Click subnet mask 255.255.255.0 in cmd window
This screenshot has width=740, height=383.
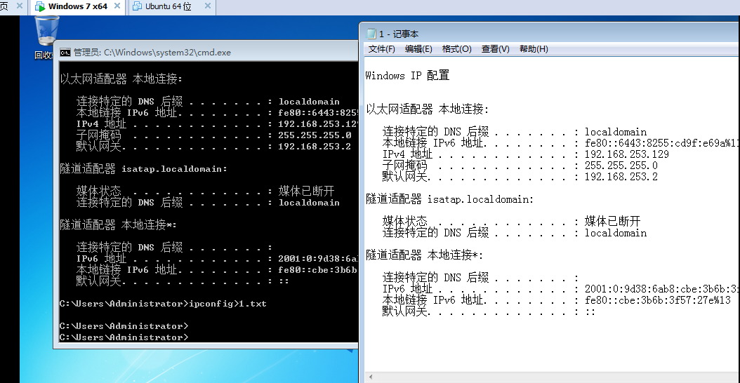[x=315, y=135]
